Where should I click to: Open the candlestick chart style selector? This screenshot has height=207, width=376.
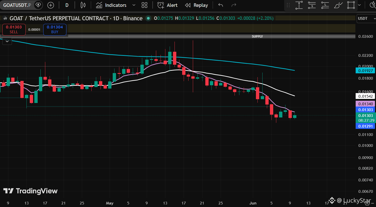pyautogui.click(x=83, y=5)
